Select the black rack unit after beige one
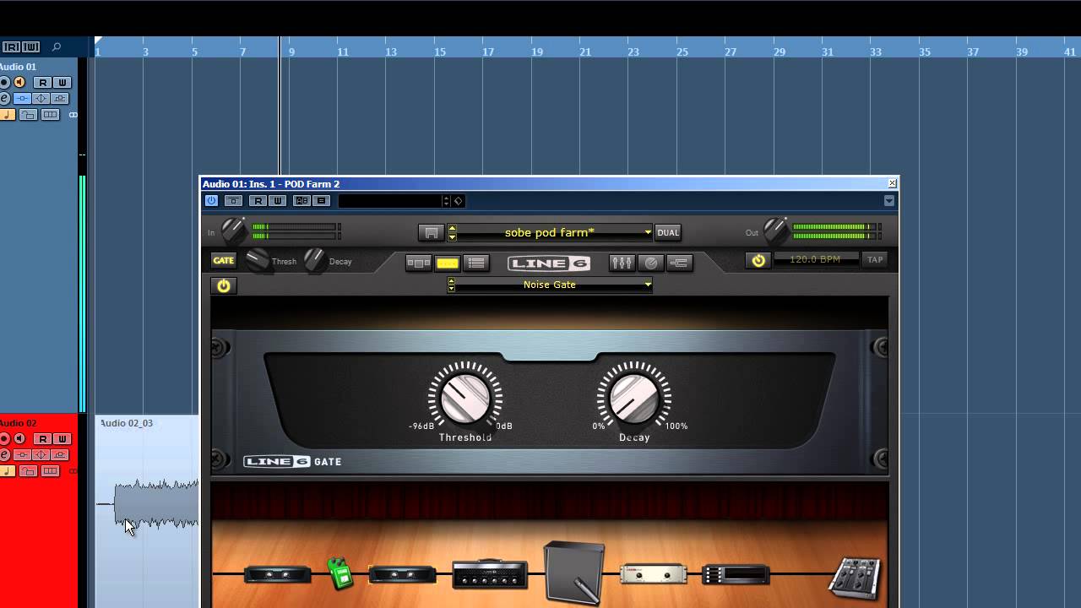This screenshot has width=1081, height=608. pos(736,575)
